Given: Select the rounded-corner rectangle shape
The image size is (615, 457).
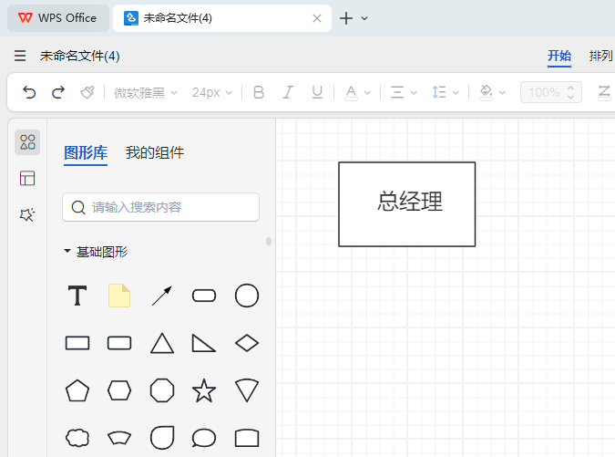Looking at the screenshot, I should click(119, 343).
